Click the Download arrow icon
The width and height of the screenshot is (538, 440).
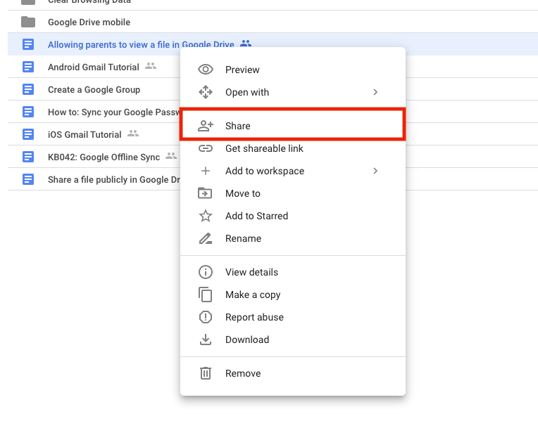(206, 339)
